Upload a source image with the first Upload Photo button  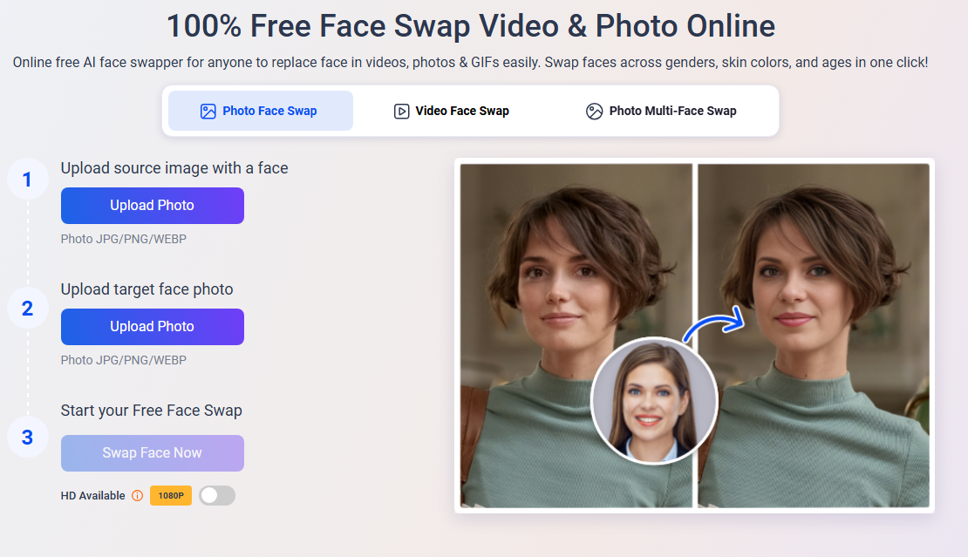click(152, 205)
